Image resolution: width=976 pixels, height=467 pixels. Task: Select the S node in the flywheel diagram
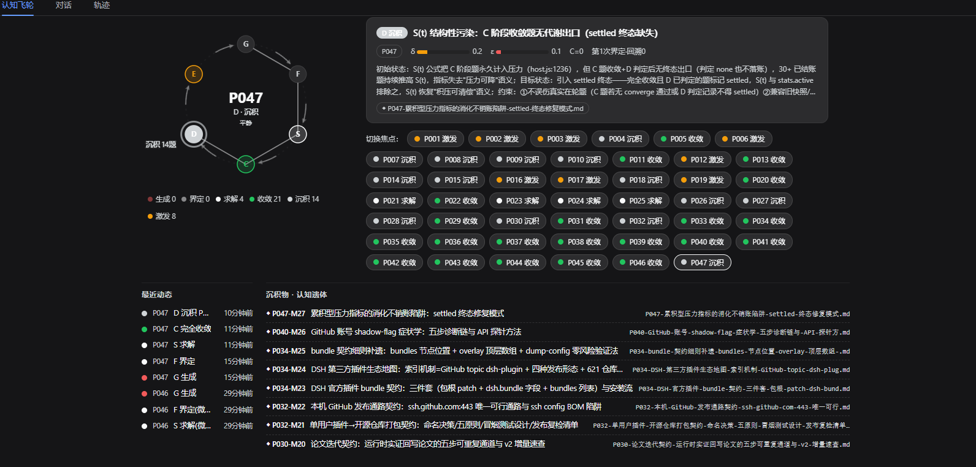click(298, 134)
